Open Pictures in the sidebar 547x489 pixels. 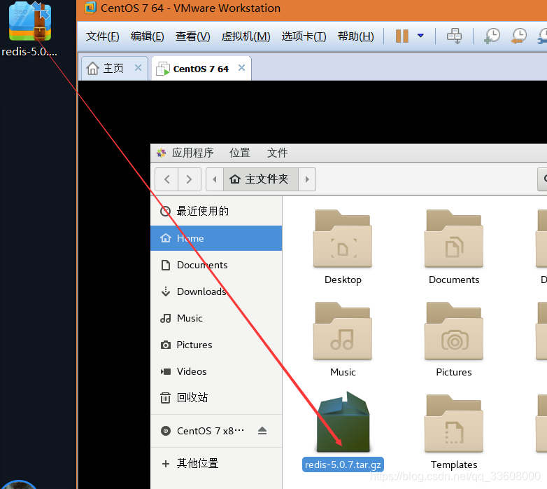[216, 345]
